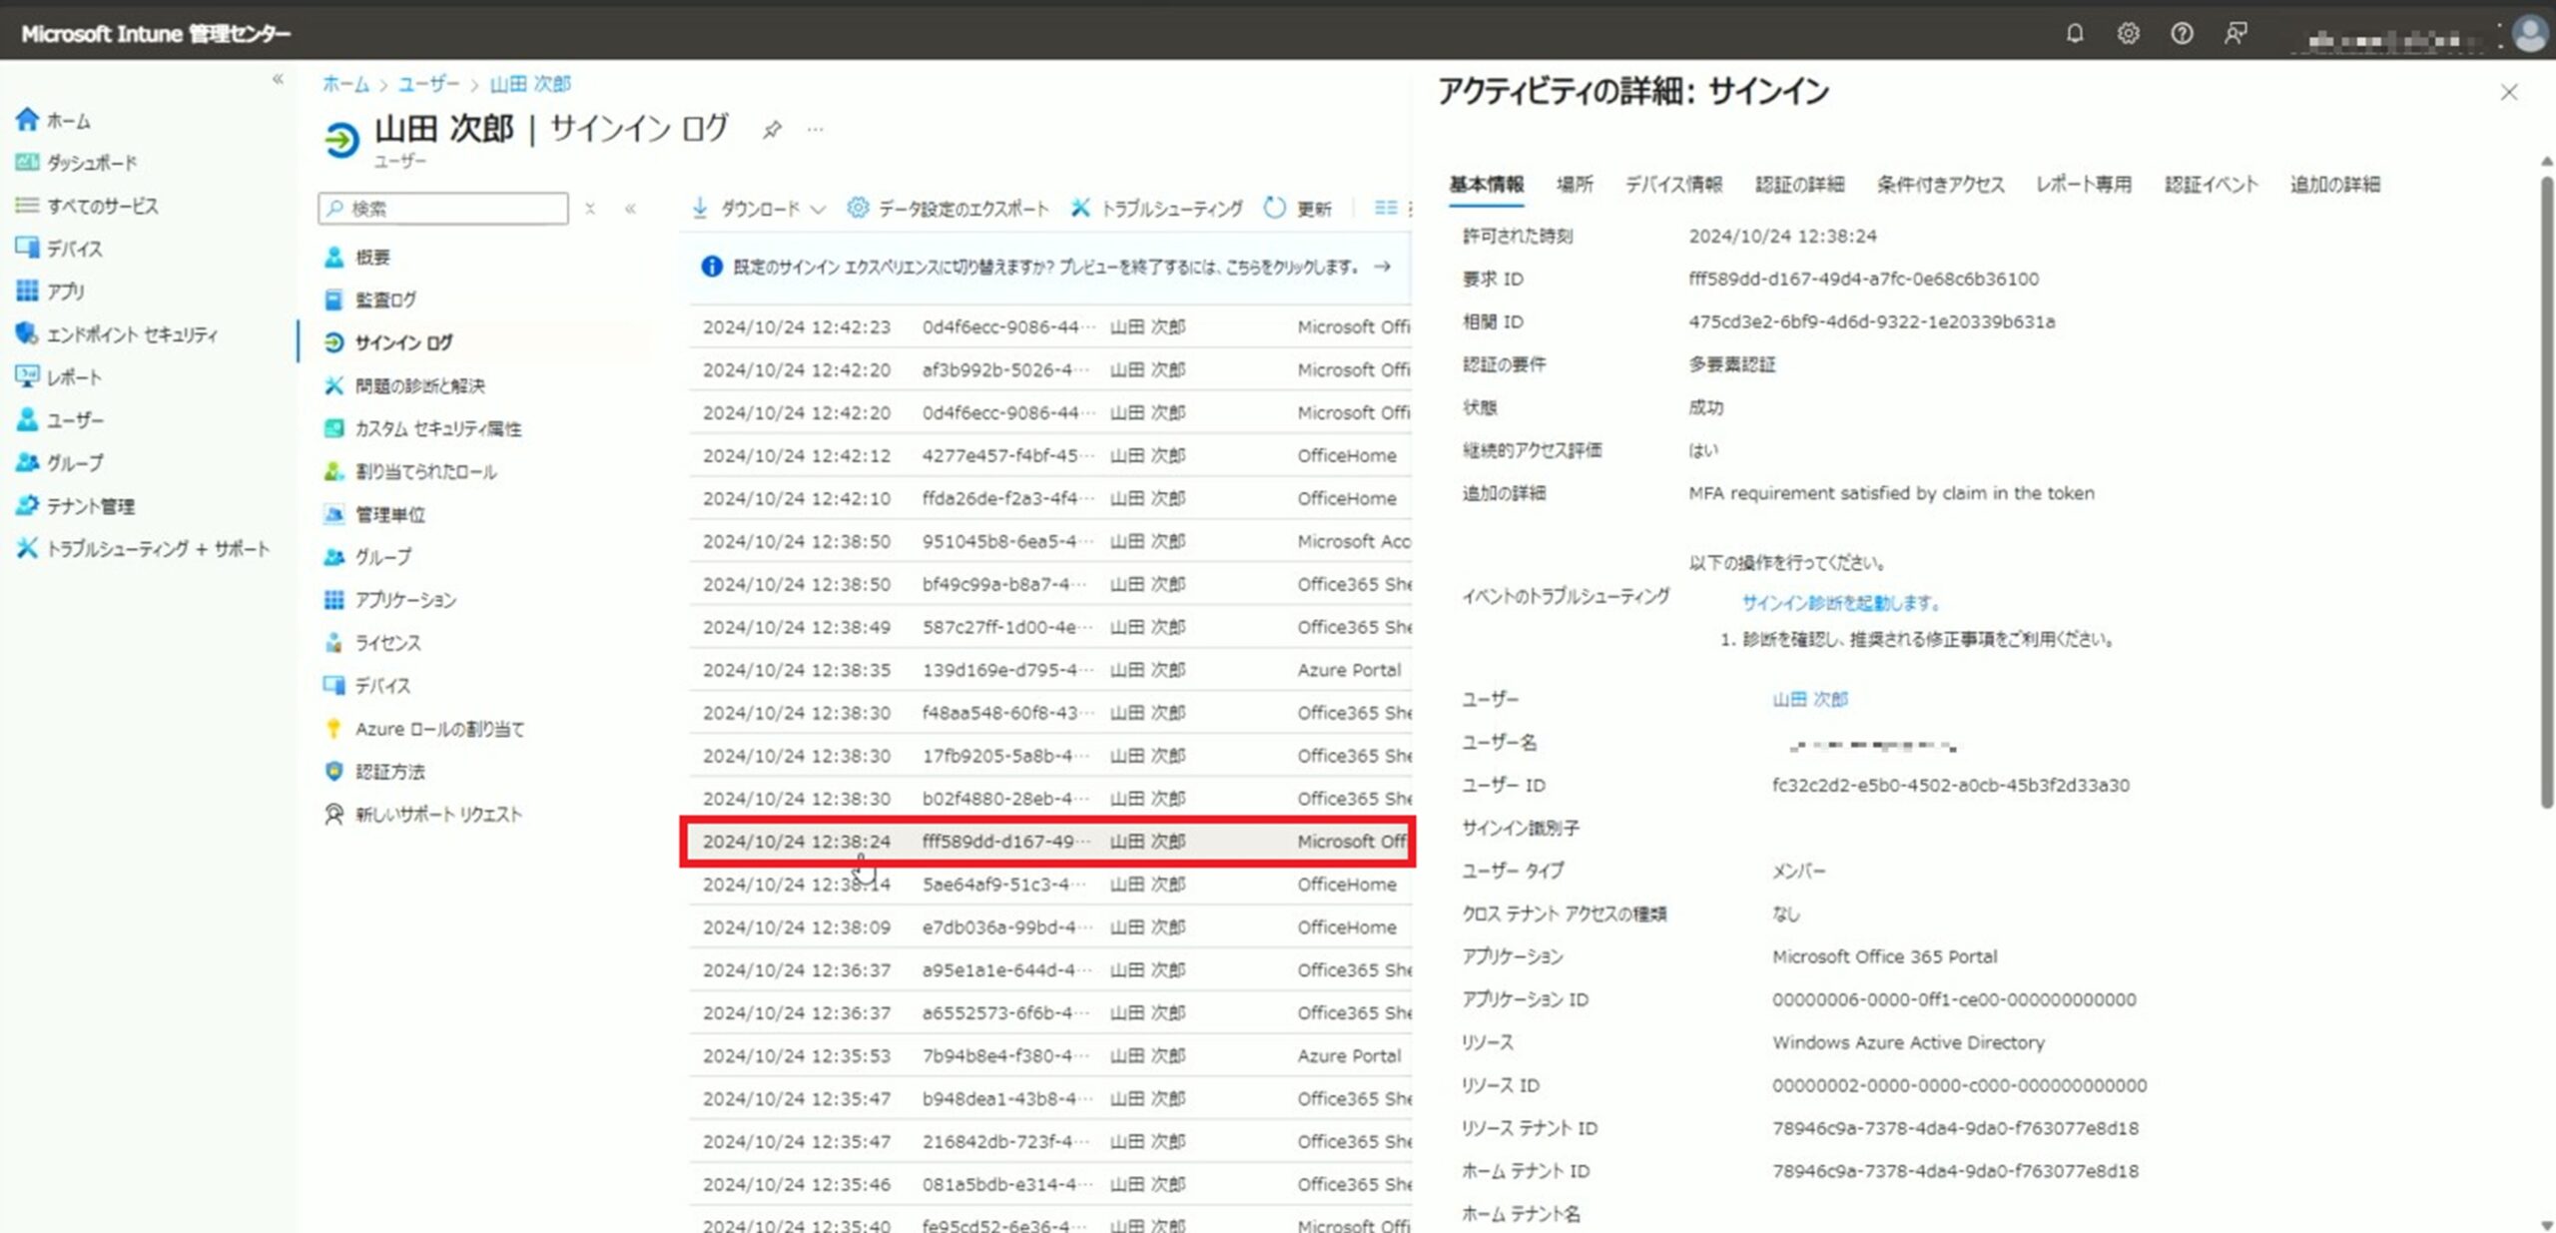The width and height of the screenshot is (2556, 1233).
Task: Switch to レポート専用 tab
Action: 2084,184
